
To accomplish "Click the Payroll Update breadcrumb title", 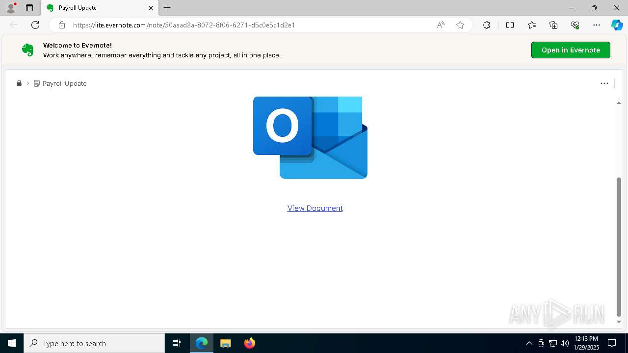I will [64, 83].
